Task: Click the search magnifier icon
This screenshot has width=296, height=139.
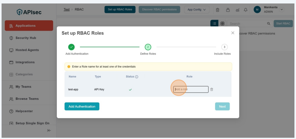Action: pos(269,24)
